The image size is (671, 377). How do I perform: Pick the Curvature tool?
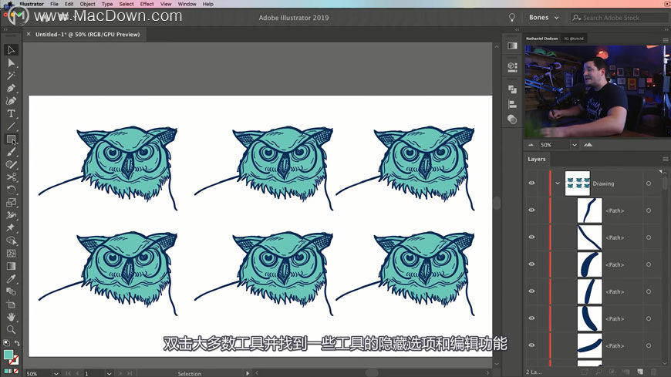coord(11,101)
